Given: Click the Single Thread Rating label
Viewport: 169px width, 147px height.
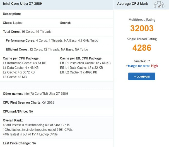Looking at the screenshot, I should tap(142, 39).
